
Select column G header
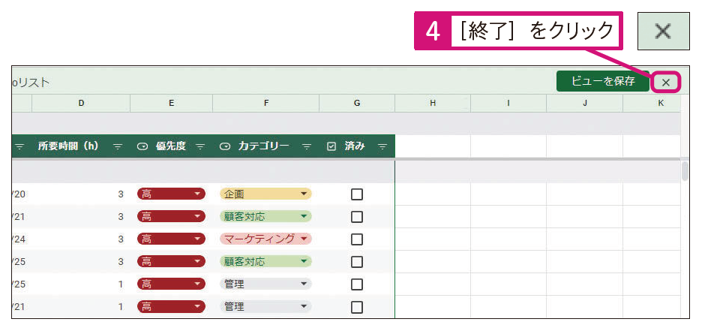[357, 103]
